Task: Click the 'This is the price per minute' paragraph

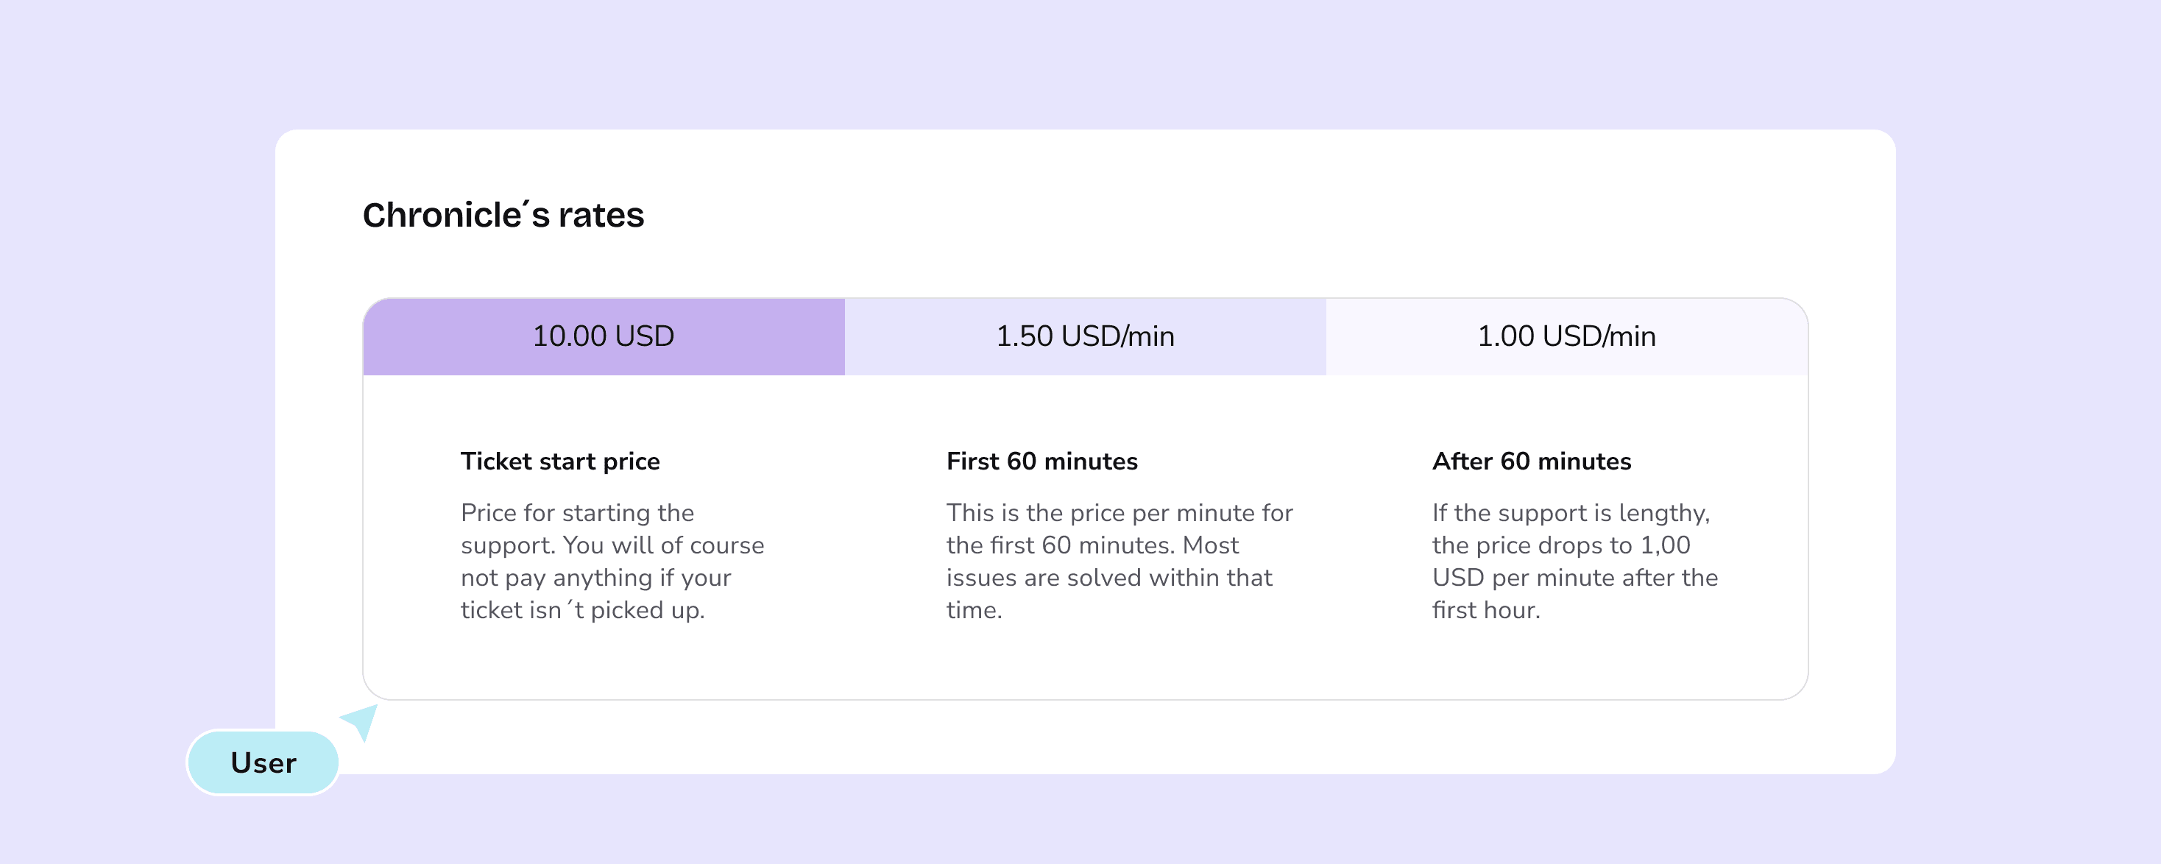Action: pyautogui.click(x=1120, y=562)
